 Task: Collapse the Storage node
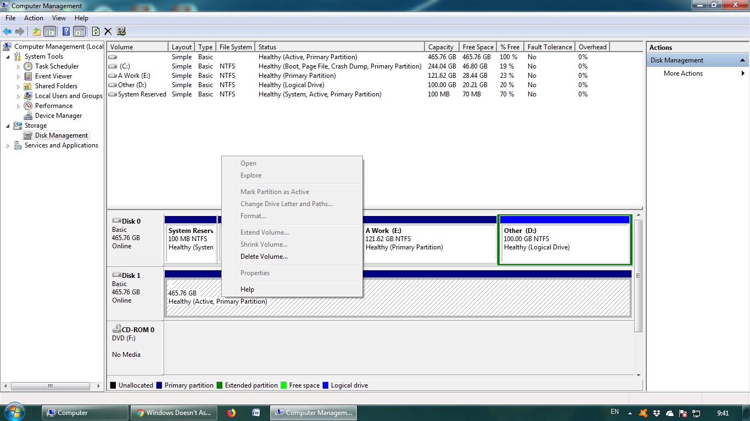(x=8, y=126)
